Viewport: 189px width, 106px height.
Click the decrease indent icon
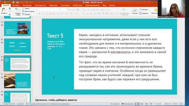point(94,9)
